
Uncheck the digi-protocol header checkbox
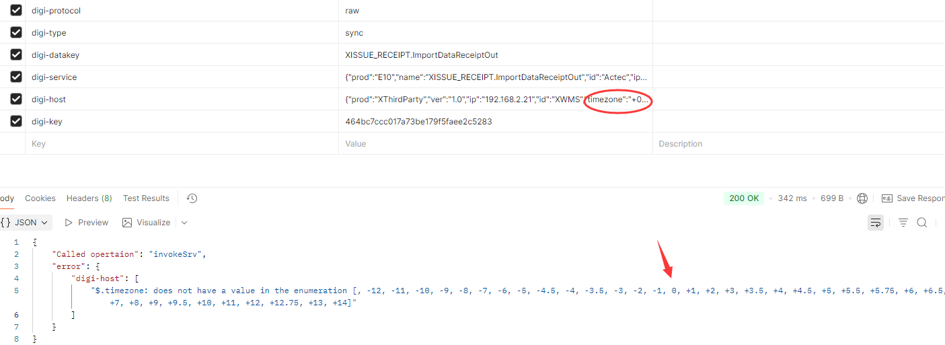point(16,11)
